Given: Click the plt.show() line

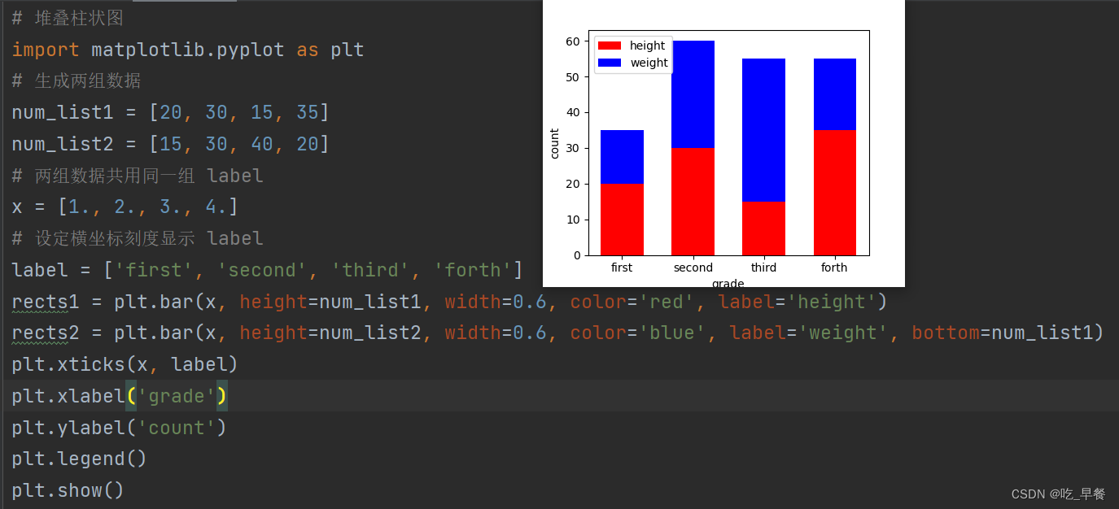Looking at the screenshot, I should (68, 490).
